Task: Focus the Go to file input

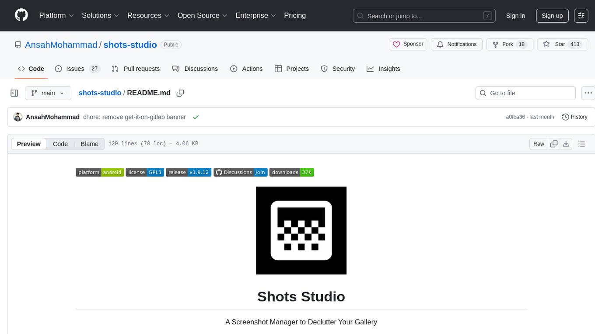Action: (x=525, y=93)
